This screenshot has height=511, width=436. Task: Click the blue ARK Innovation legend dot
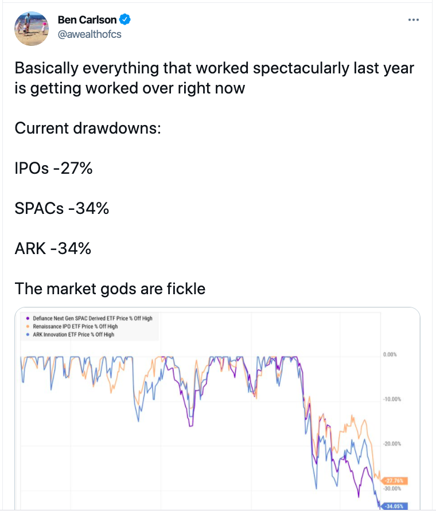click(x=28, y=334)
